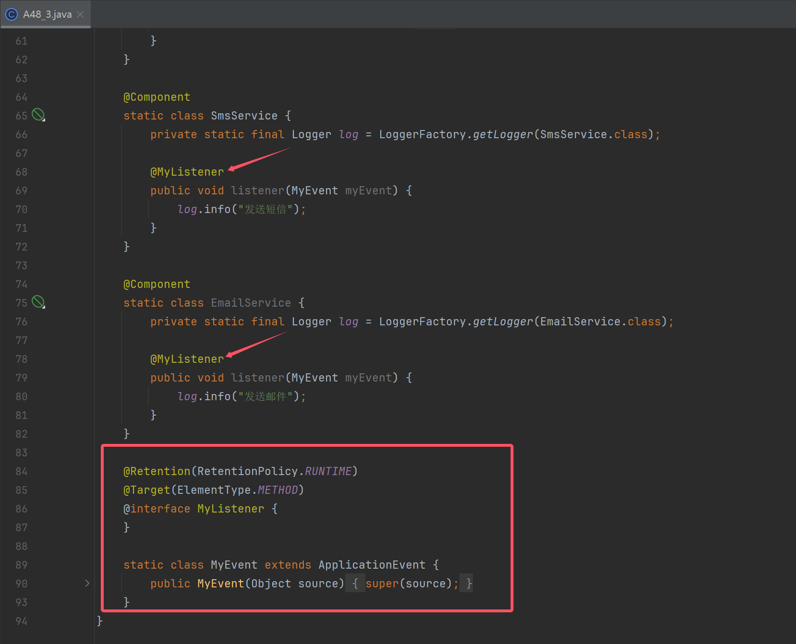The width and height of the screenshot is (796, 644).
Task: Close the A48_3.java tab
Action: tap(80, 14)
